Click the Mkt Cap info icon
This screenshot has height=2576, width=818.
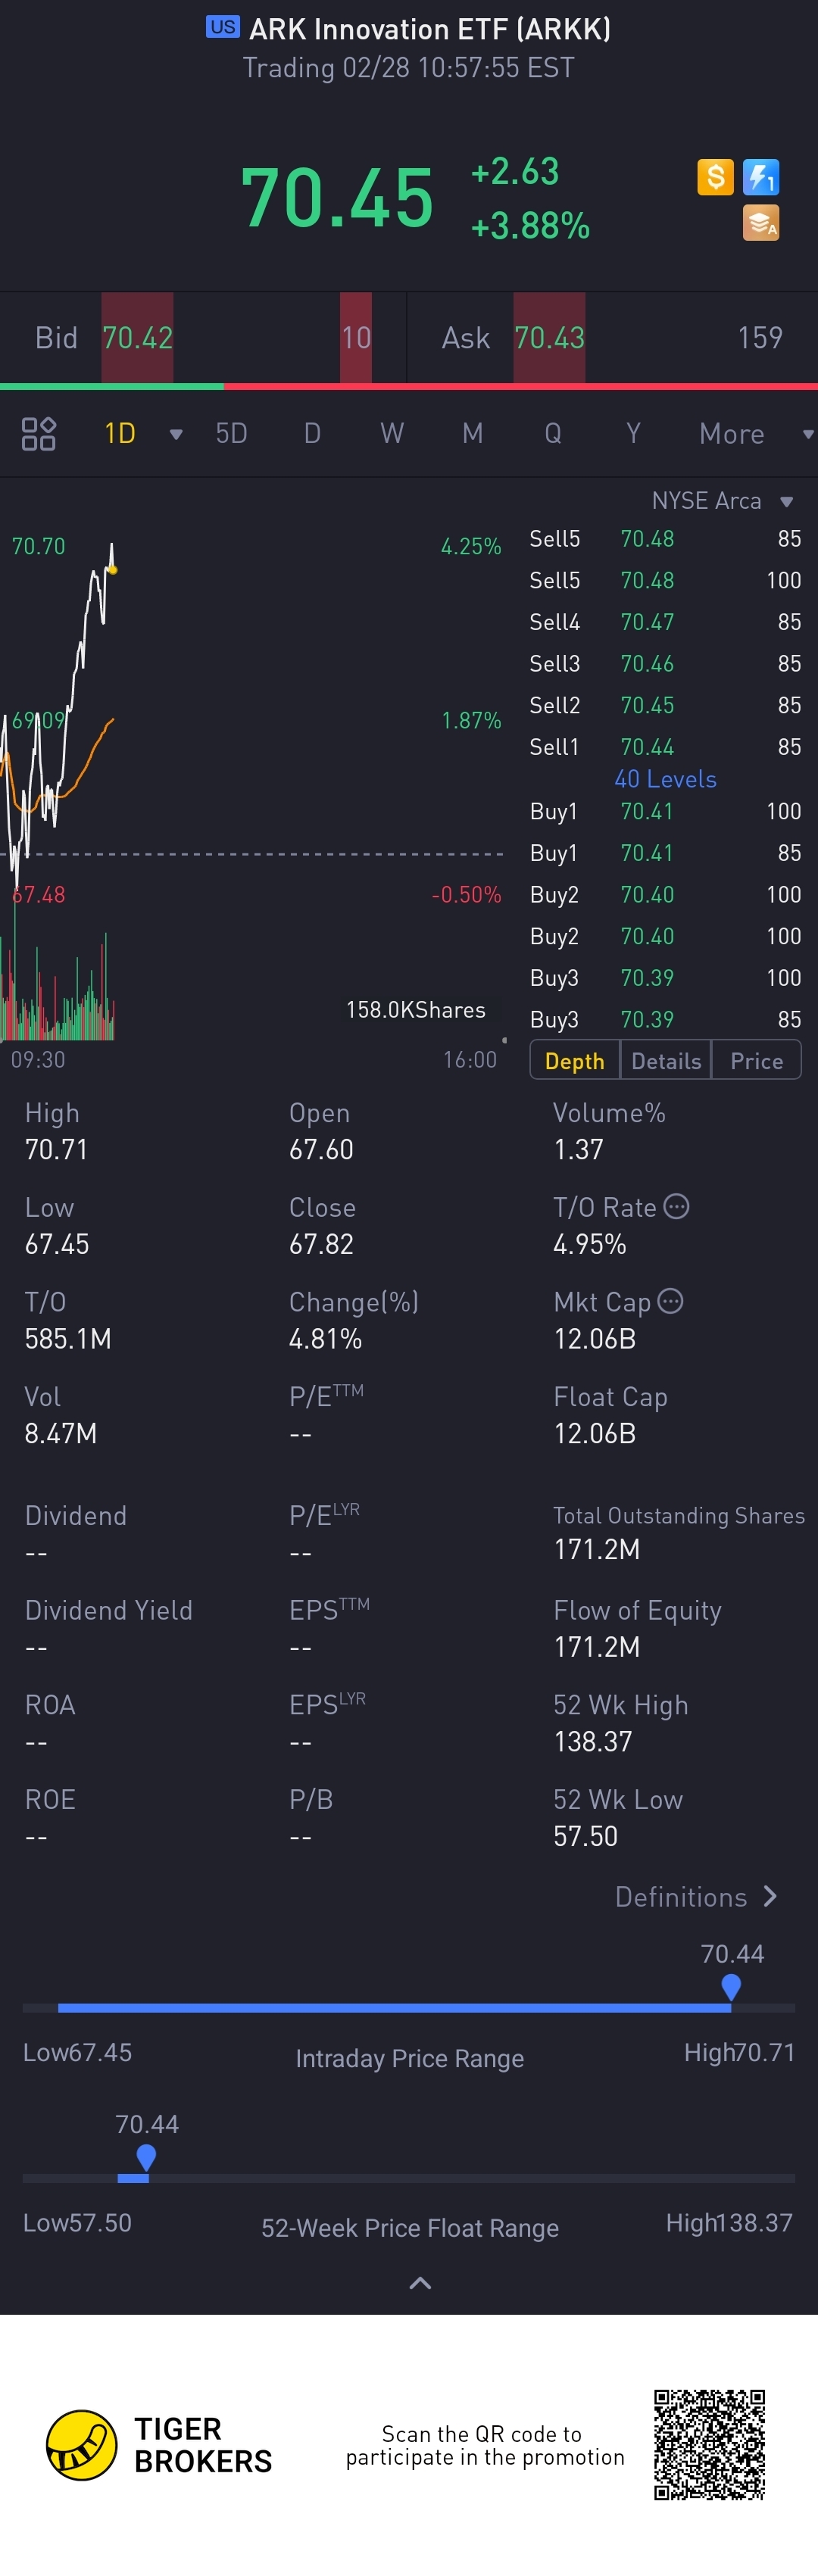tap(671, 1301)
